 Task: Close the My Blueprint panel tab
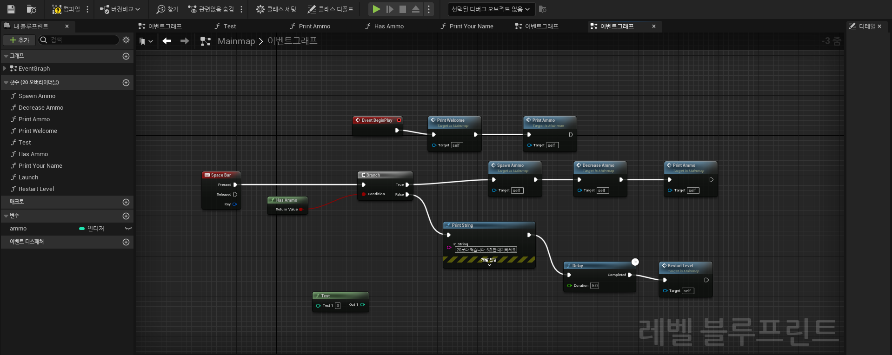click(x=67, y=26)
